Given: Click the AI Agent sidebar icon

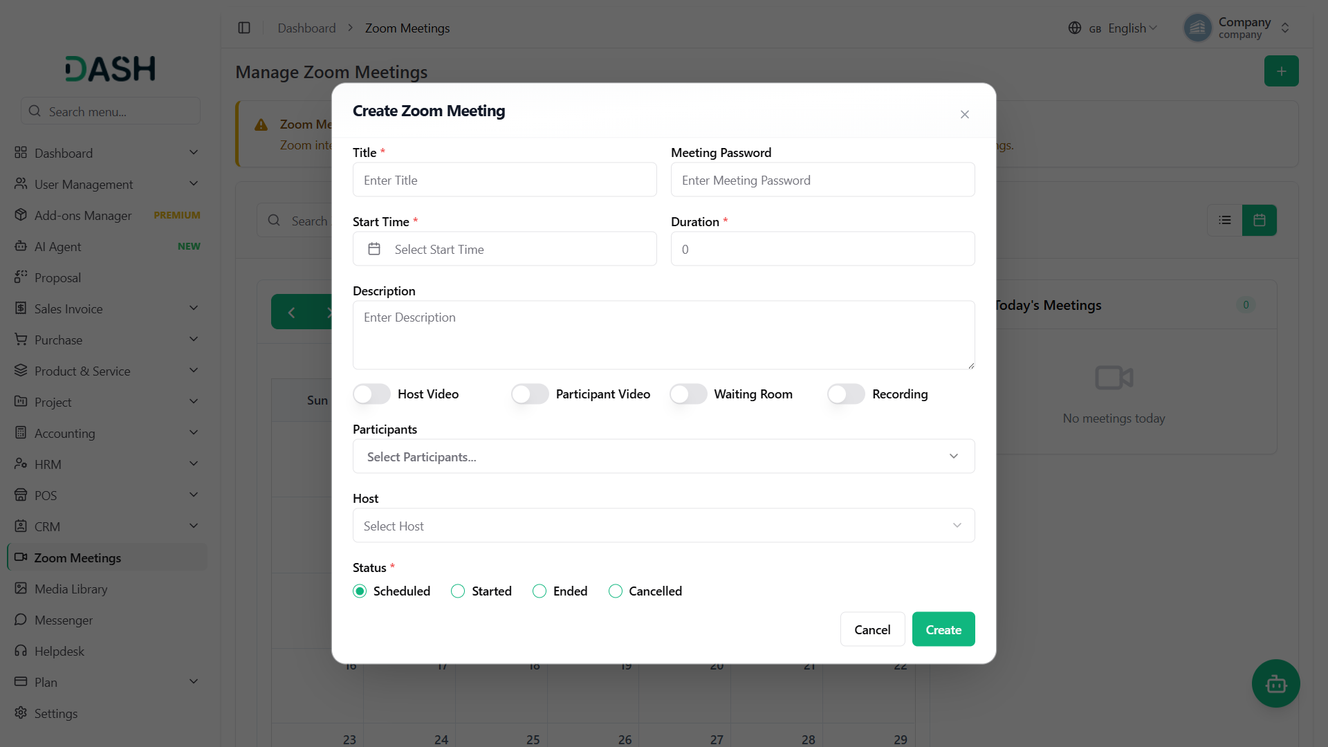Looking at the screenshot, I should pyautogui.click(x=21, y=246).
